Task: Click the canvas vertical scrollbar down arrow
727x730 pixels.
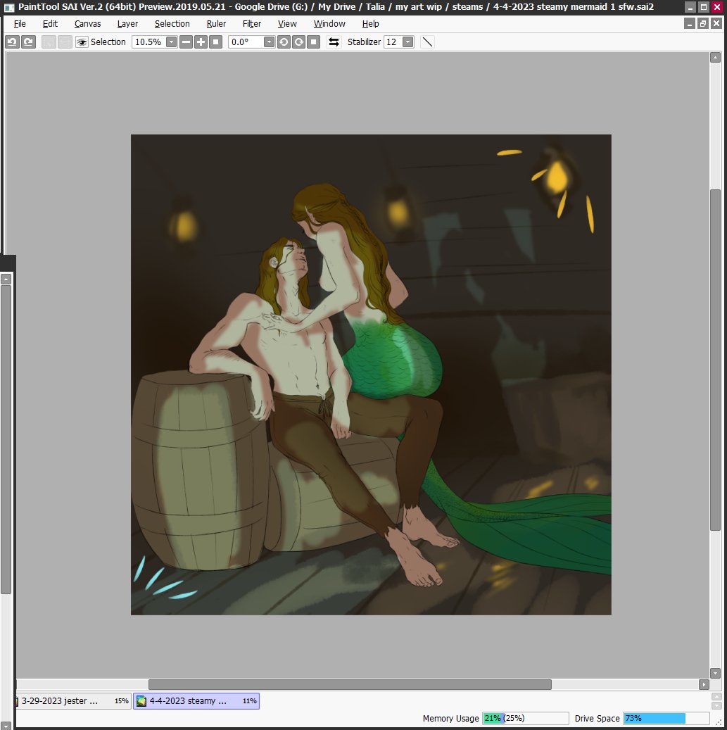Action: pos(715,673)
